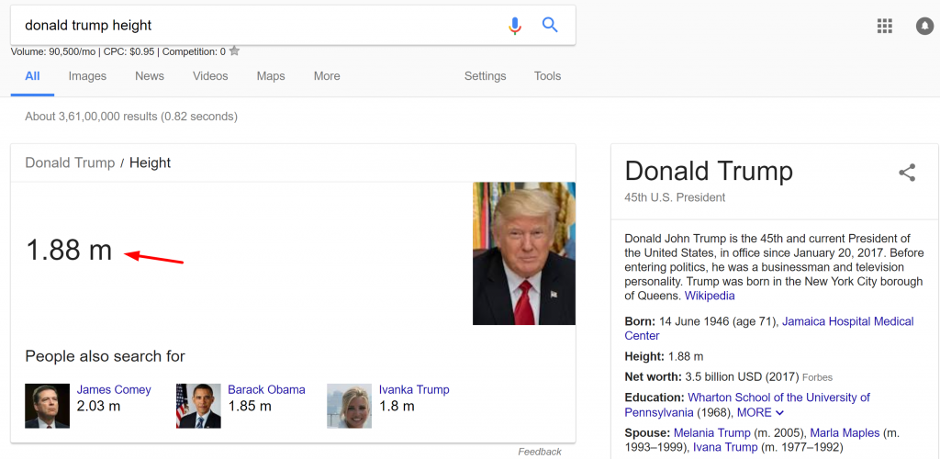Click the star icon next to Competition

point(234,50)
